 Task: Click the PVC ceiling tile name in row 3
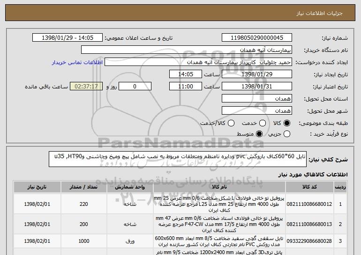(219, 241)
